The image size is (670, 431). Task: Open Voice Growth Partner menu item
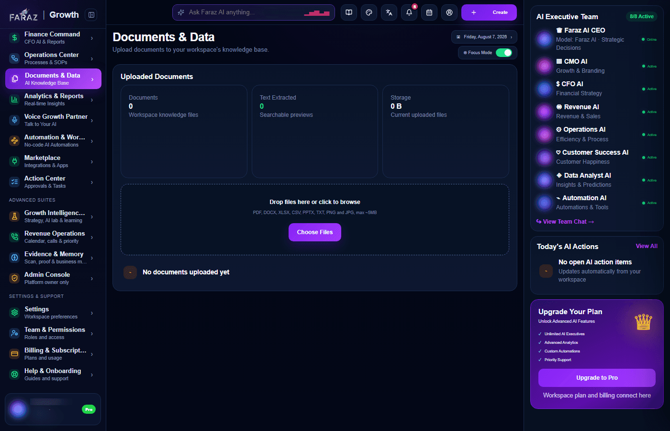[53, 120]
